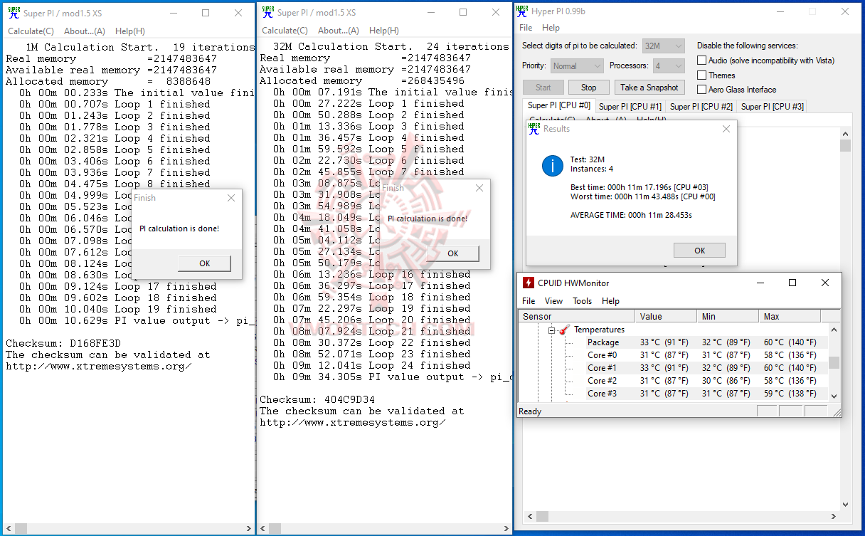Switch to the Super PI [CPU #0] tab

tap(558, 105)
